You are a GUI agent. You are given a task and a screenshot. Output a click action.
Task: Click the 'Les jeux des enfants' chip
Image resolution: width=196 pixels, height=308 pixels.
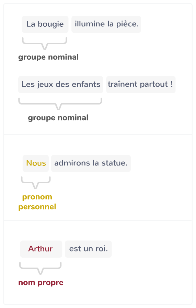61,85
